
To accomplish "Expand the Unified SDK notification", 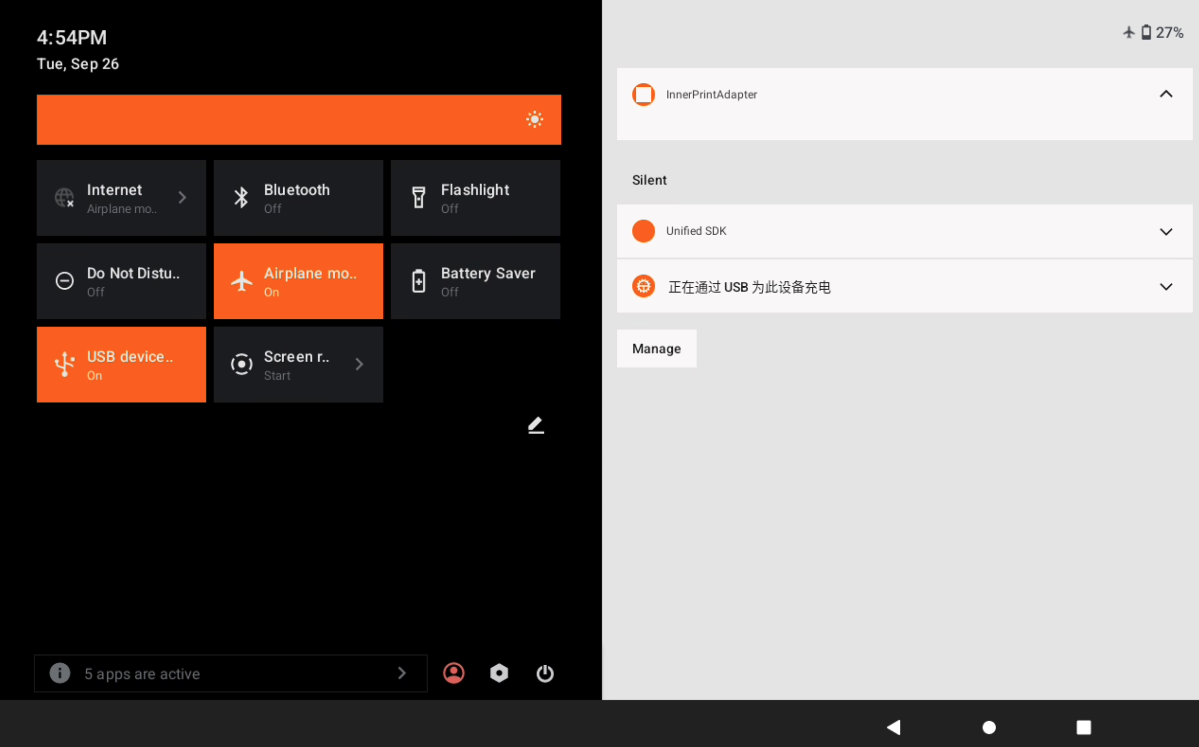I will (1166, 231).
